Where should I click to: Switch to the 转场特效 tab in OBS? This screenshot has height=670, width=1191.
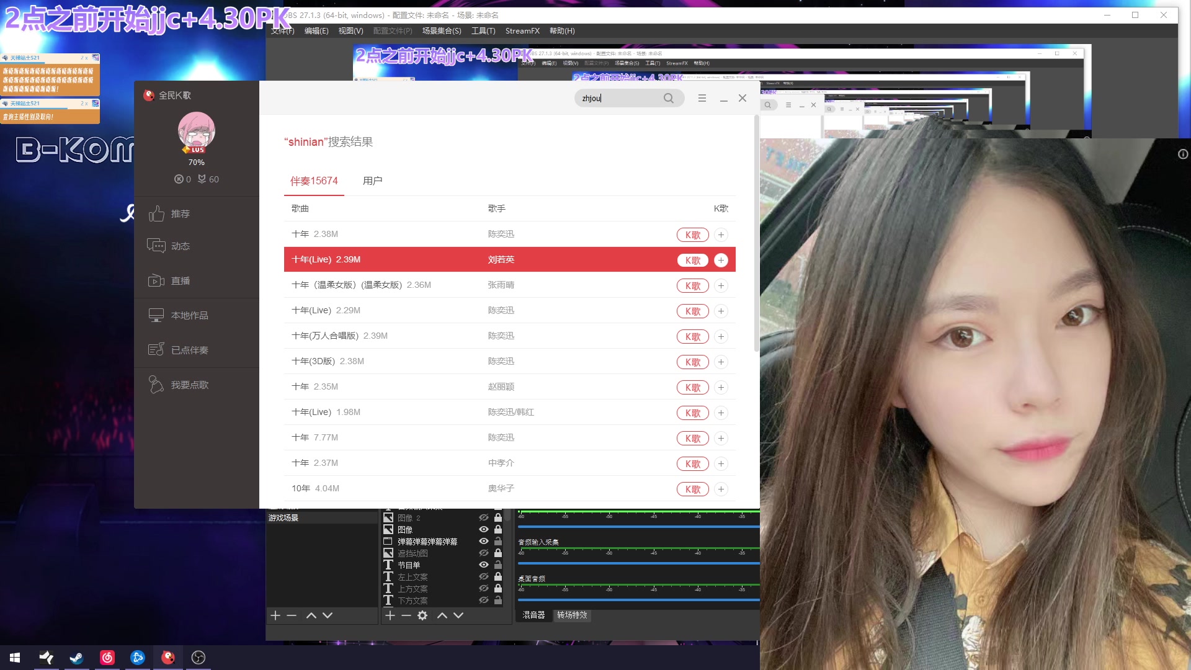click(571, 615)
